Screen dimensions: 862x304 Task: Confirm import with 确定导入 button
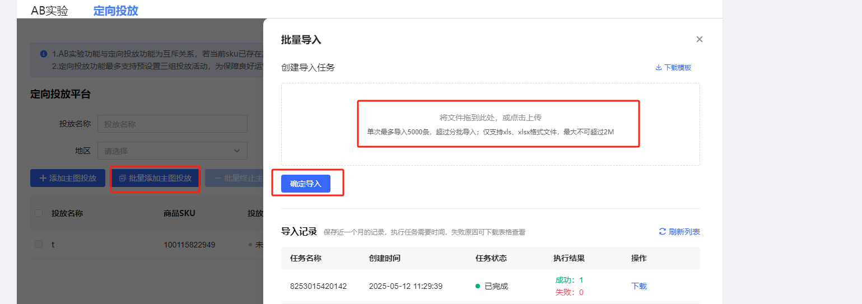pos(306,184)
